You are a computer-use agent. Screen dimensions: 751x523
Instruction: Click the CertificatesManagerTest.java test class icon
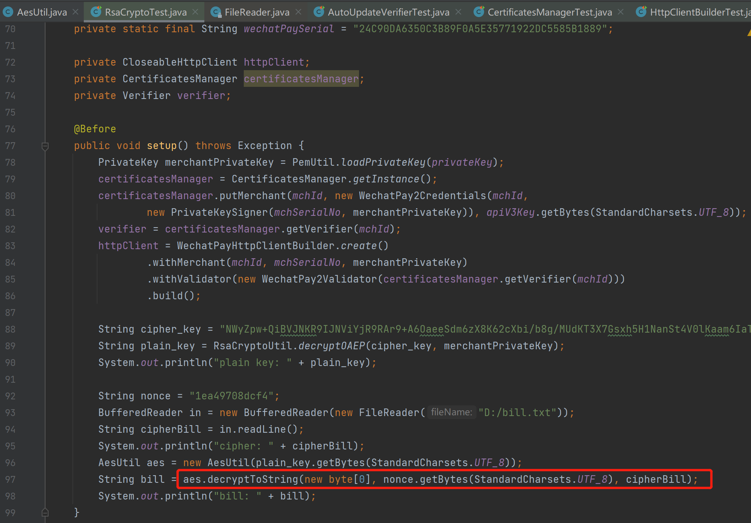[479, 12]
